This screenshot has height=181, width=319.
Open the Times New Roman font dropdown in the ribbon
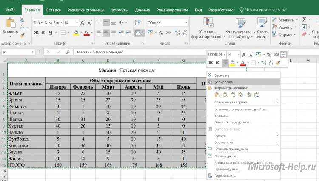[61, 23]
